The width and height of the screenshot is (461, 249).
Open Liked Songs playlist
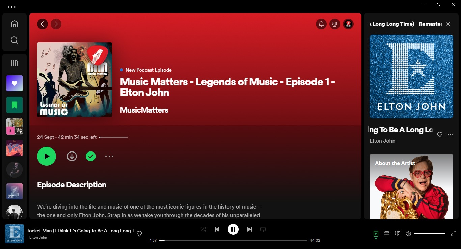tap(15, 83)
